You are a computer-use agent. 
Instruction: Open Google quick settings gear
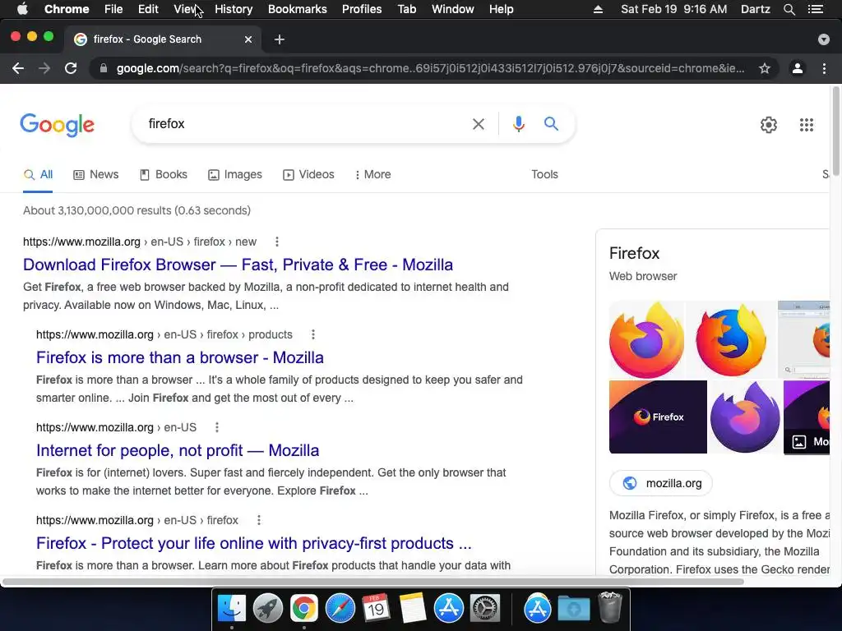pyautogui.click(x=769, y=125)
